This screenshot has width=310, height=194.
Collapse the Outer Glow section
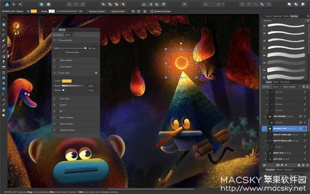tap(55, 73)
